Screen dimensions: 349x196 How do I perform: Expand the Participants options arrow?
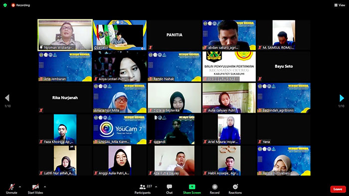click(156, 187)
